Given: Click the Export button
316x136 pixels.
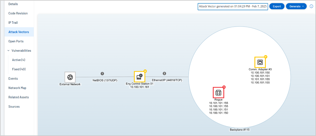Looking at the screenshot, I should pos(277,6).
